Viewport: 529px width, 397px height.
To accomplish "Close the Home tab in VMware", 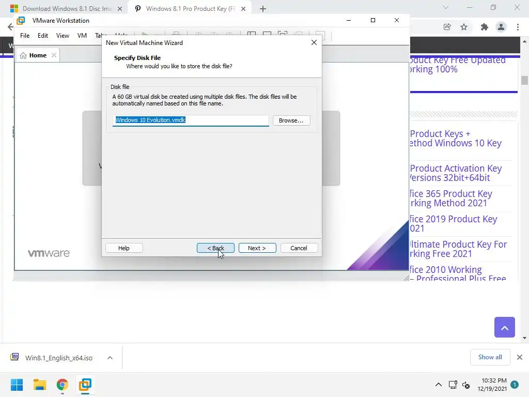I will pos(54,55).
